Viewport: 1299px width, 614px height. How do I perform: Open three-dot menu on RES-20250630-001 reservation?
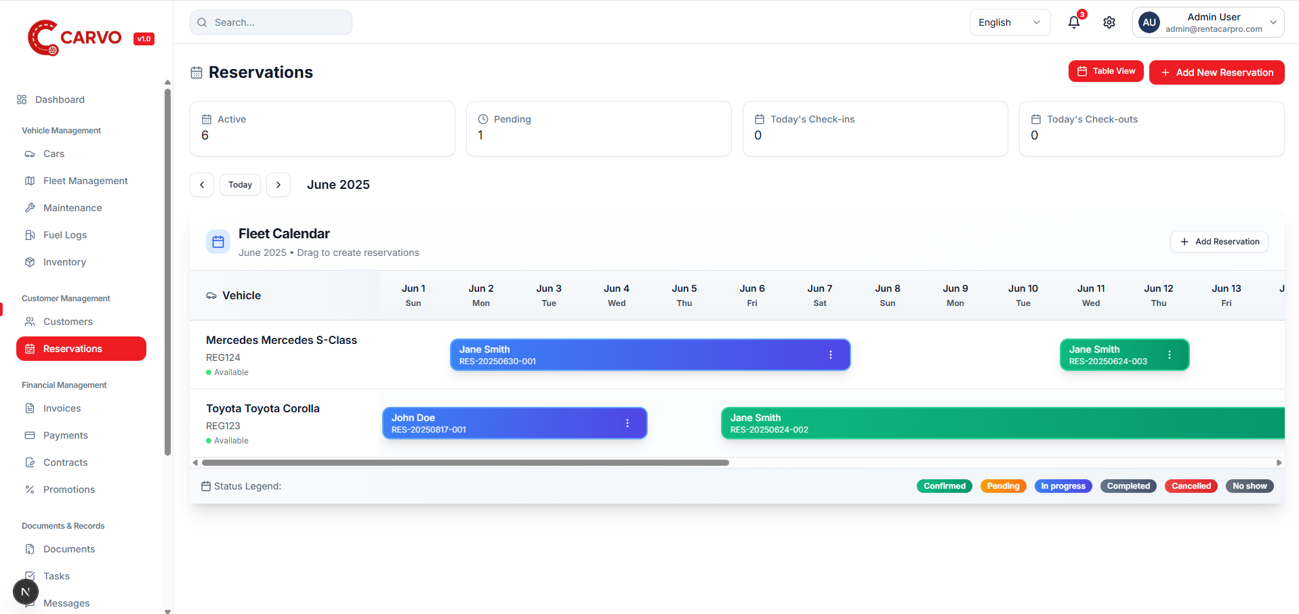[831, 355]
